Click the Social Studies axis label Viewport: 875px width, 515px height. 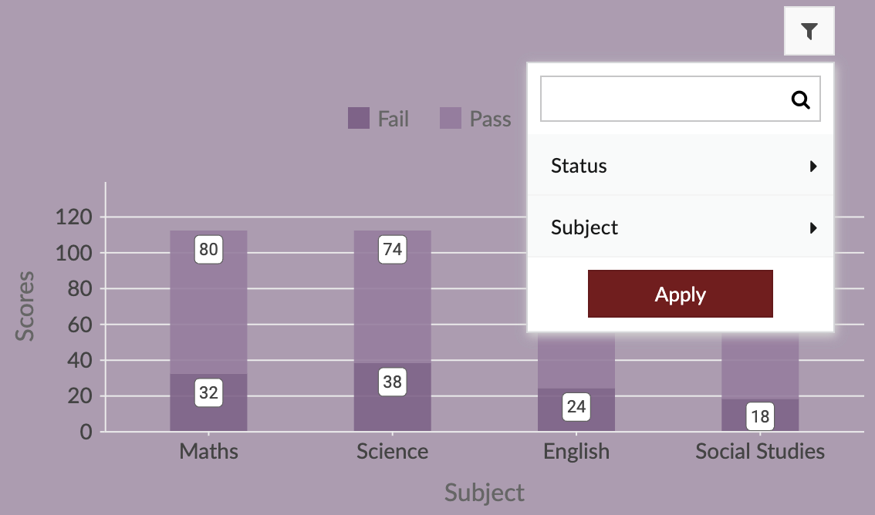pyautogui.click(x=760, y=451)
